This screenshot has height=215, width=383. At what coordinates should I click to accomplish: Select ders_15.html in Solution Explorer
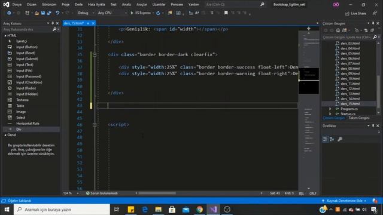350,103
